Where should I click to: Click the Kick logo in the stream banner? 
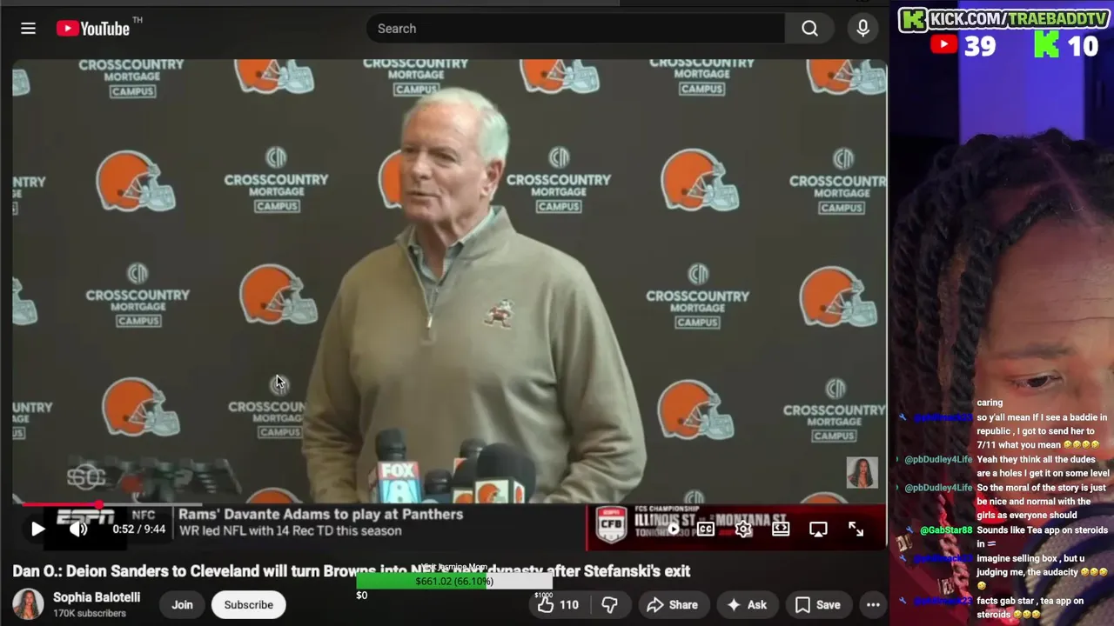click(x=913, y=19)
